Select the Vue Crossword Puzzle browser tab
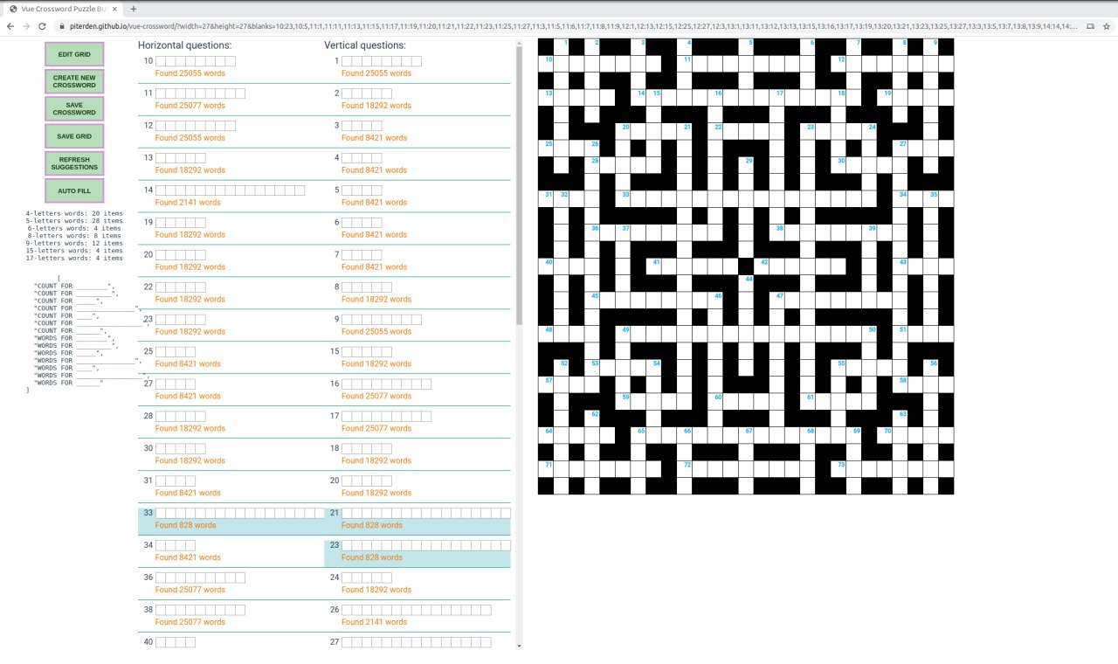 pos(63,8)
